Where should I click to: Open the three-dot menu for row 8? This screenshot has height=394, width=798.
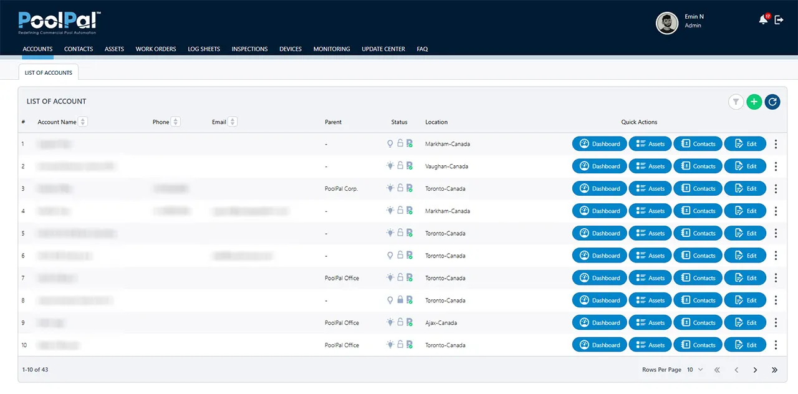coord(776,300)
